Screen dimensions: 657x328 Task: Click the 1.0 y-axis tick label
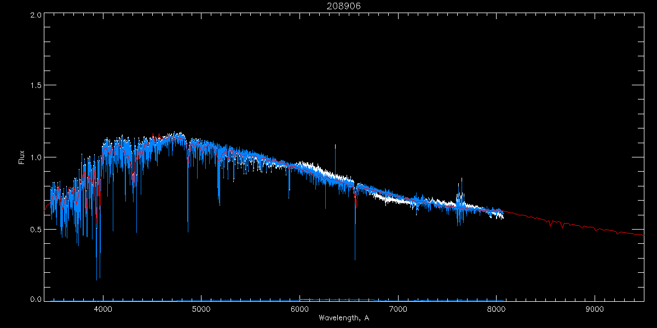click(36, 157)
